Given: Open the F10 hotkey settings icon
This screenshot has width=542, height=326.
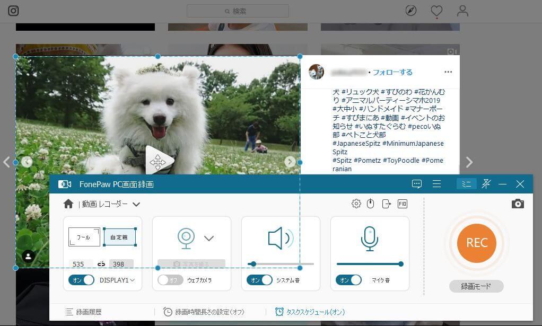Looking at the screenshot, I should [x=403, y=204].
